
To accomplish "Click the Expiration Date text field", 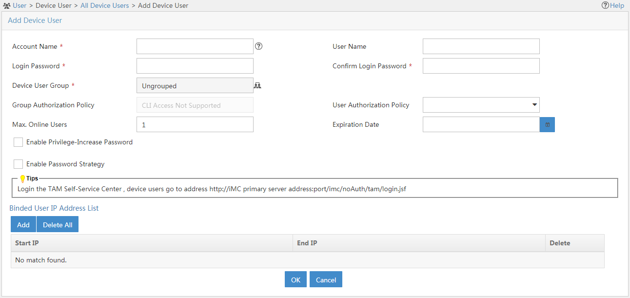I will point(481,124).
